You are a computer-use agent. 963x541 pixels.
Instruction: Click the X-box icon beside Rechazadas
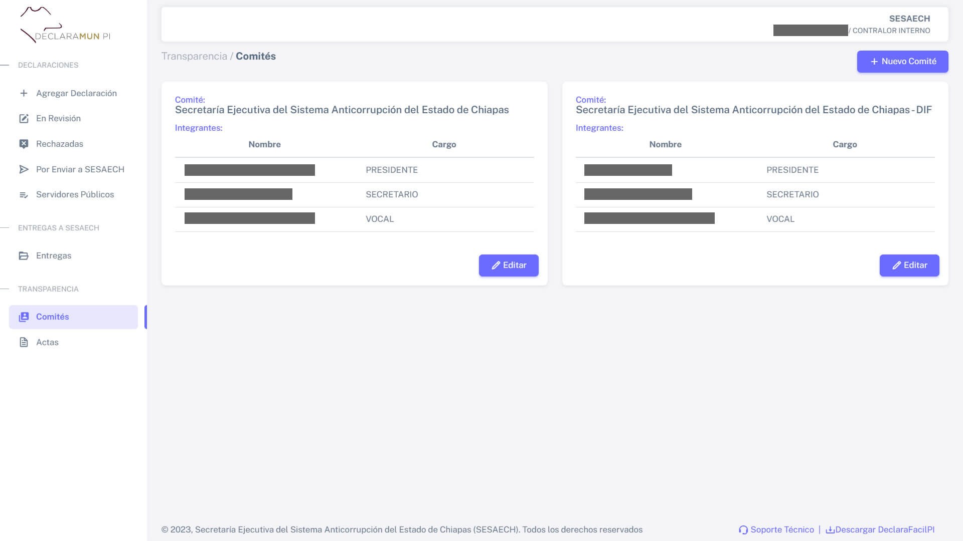pos(24,144)
